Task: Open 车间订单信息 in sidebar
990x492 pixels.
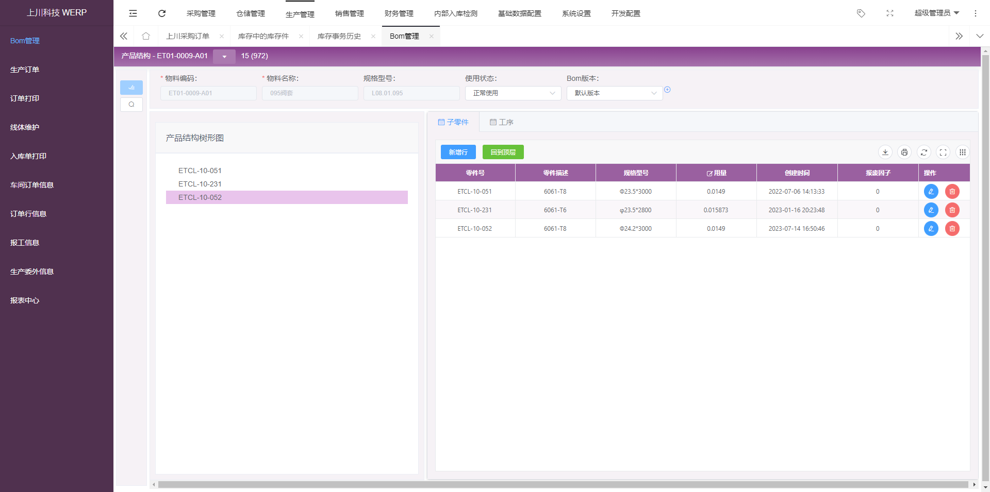Action: (32, 185)
